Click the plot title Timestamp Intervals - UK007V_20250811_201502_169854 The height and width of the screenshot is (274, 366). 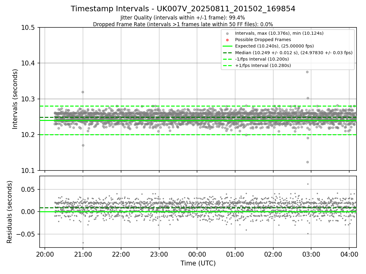pyautogui.click(x=183, y=9)
